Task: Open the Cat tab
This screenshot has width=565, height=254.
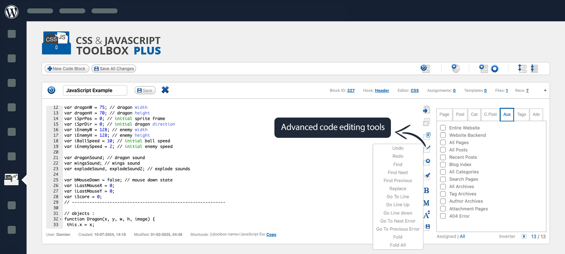Action: (x=474, y=114)
